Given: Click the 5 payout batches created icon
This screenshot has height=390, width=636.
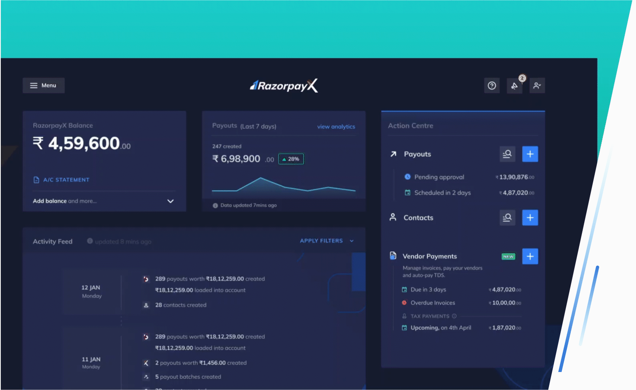Looking at the screenshot, I should 146,377.
